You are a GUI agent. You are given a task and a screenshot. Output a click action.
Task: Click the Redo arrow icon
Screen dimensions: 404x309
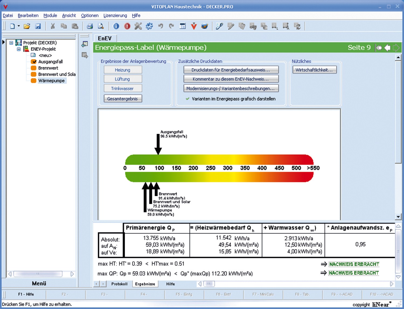click(x=172, y=26)
